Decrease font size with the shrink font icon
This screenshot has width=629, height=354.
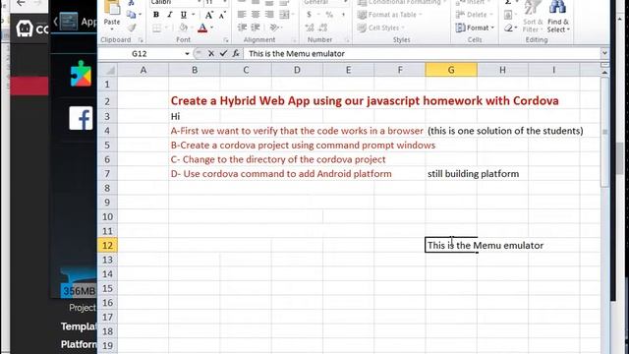(222, 15)
